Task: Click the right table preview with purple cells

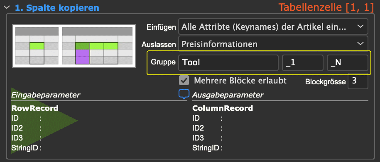Action: 97,46
